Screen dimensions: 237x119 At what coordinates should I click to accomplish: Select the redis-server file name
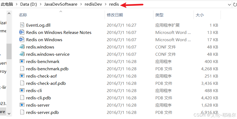(38, 105)
